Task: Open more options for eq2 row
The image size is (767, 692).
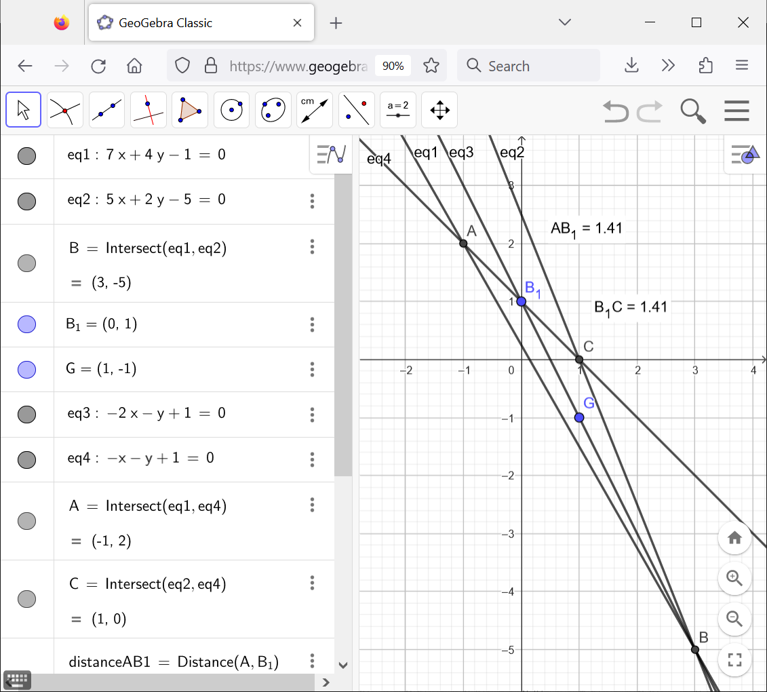Action: [312, 201]
